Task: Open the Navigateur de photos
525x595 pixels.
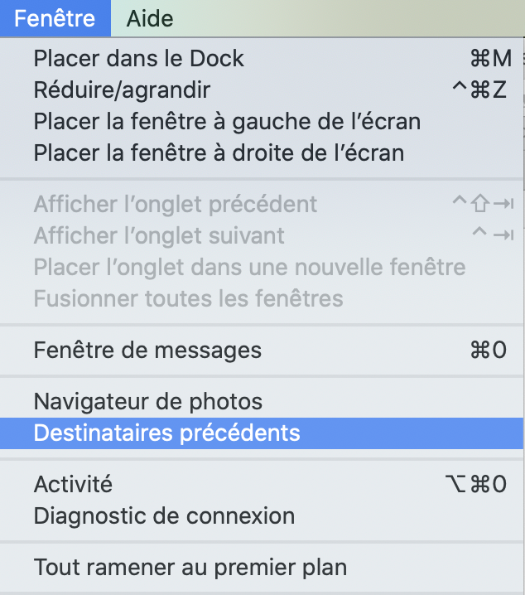Action: [148, 402]
